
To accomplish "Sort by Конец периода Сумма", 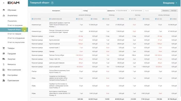I will point(173,19).
